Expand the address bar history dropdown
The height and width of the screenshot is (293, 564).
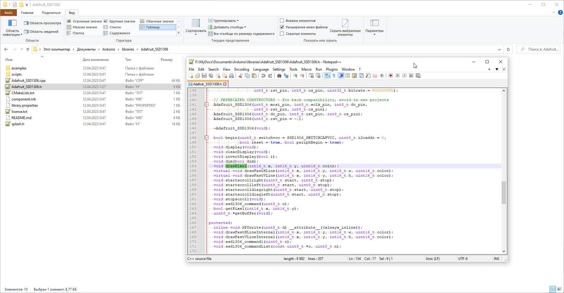click(x=499, y=49)
